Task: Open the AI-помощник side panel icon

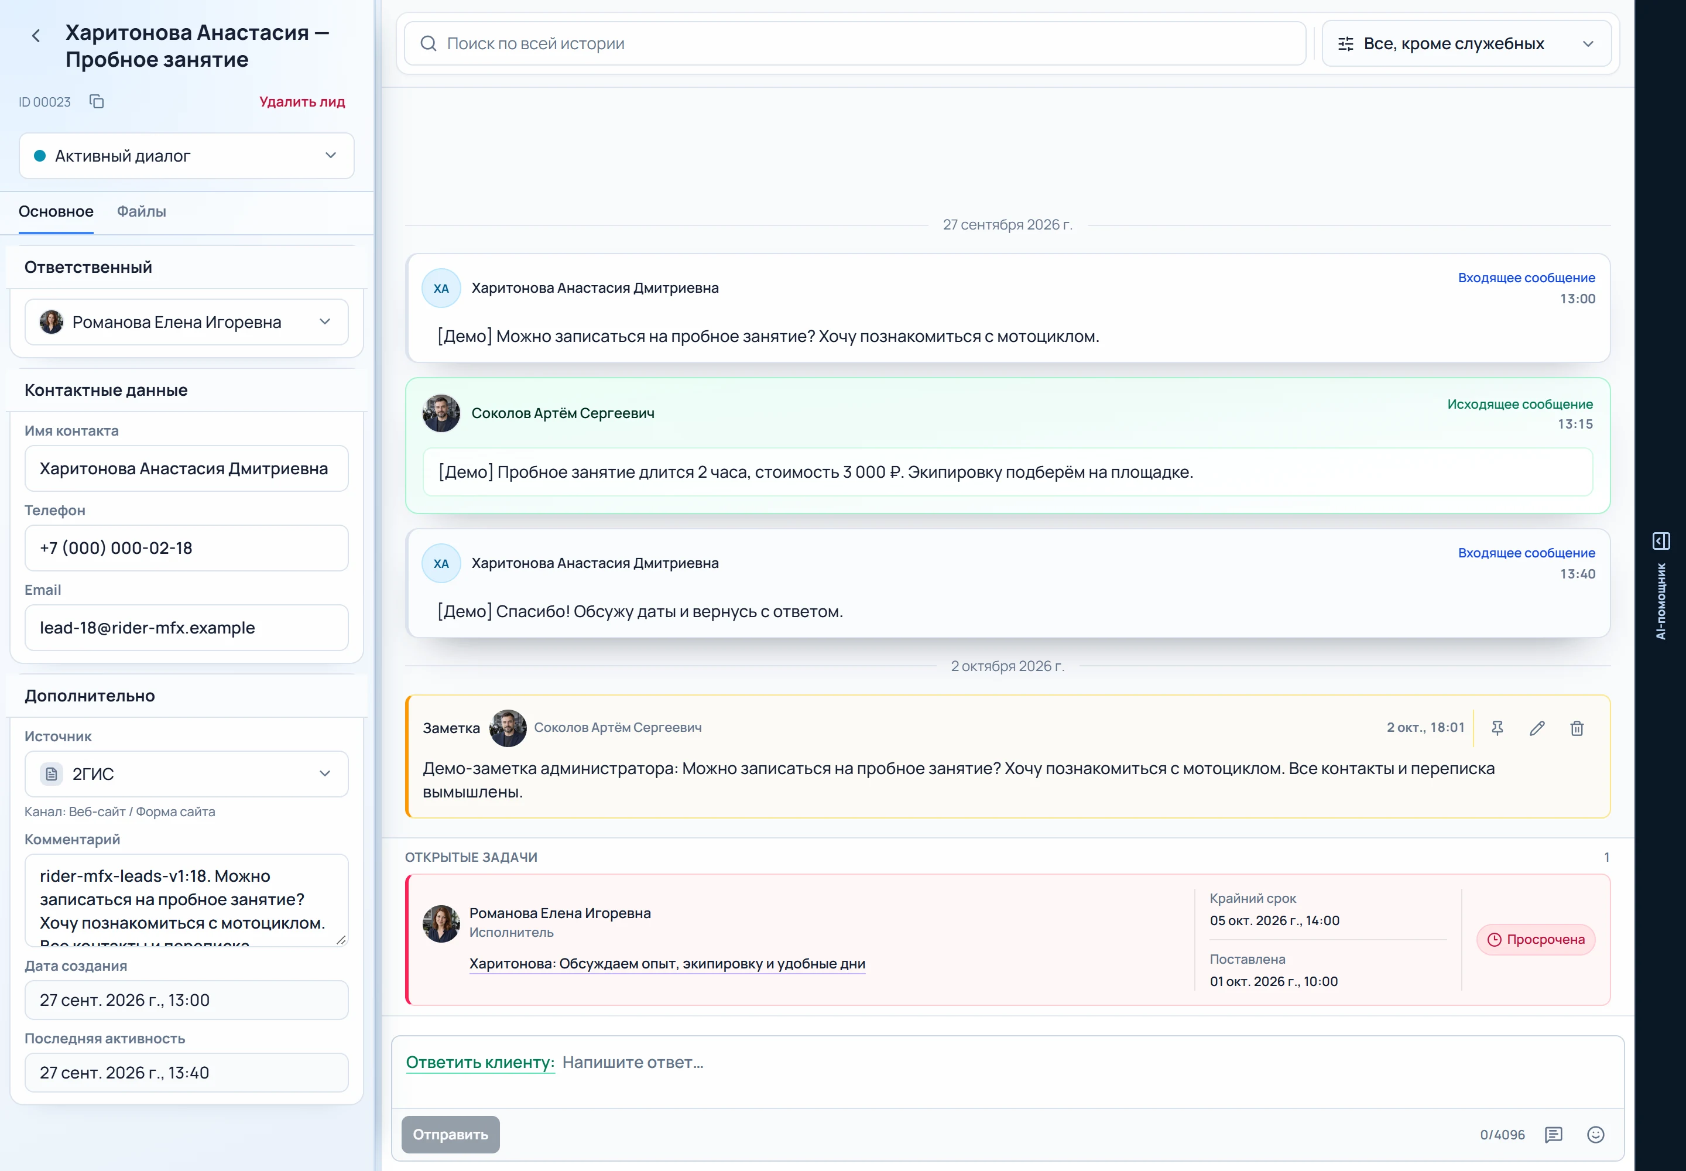Action: click(1661, 541)
